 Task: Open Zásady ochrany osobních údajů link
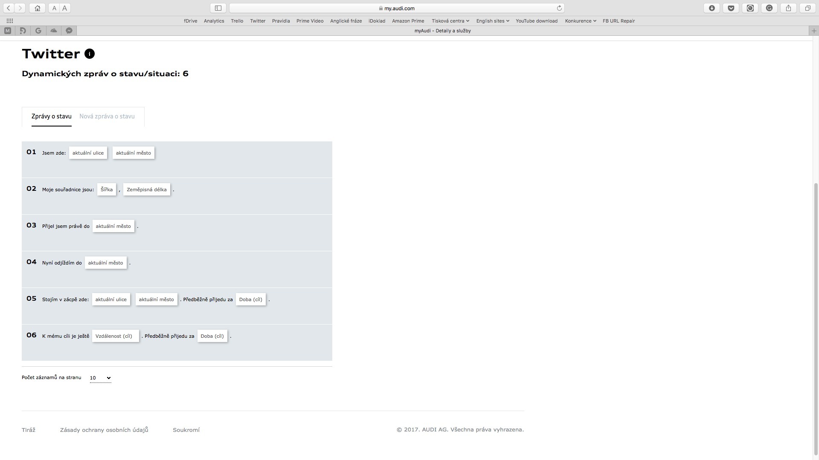tap(104, 430)
